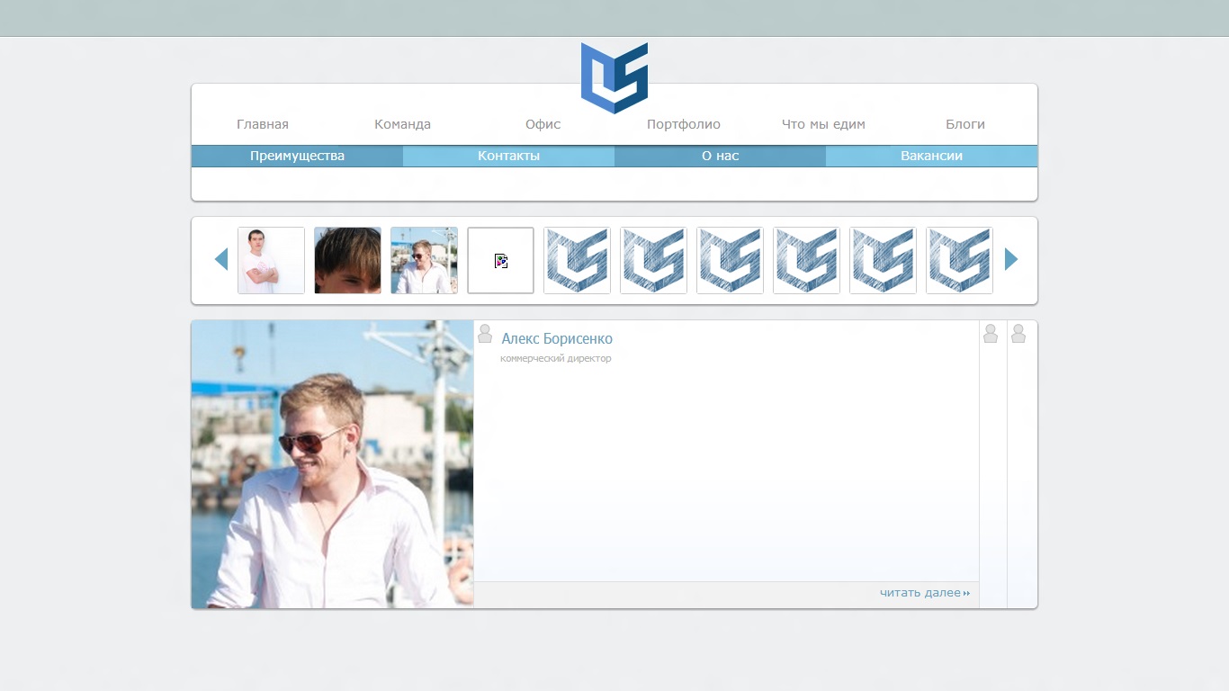Open the Главная menu item
Screen dimensions: 1229x691
(x=263, y=124)
